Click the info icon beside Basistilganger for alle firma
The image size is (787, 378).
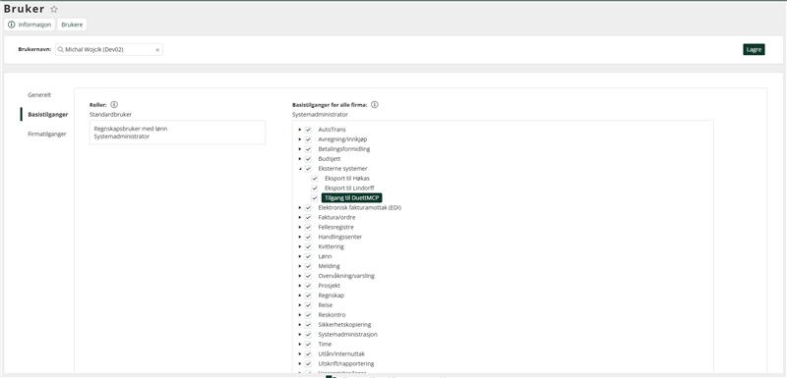click(375, 105)
